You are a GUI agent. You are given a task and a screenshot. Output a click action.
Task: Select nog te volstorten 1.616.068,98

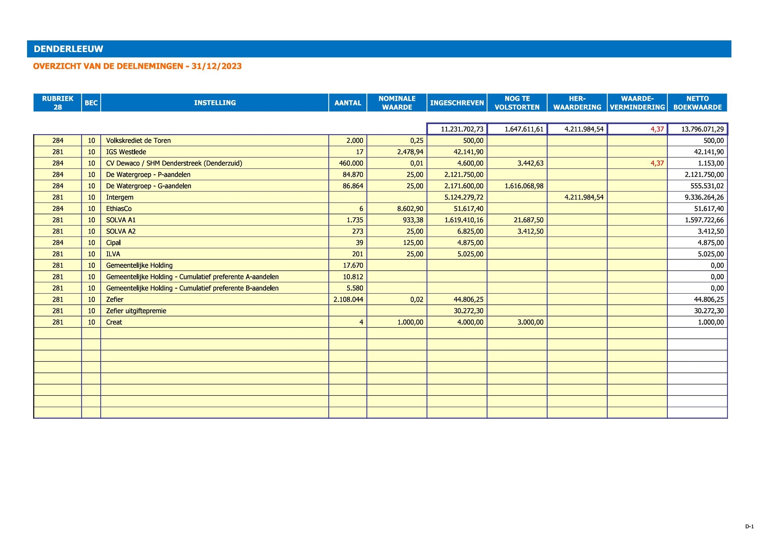click(x=517, y=186)
